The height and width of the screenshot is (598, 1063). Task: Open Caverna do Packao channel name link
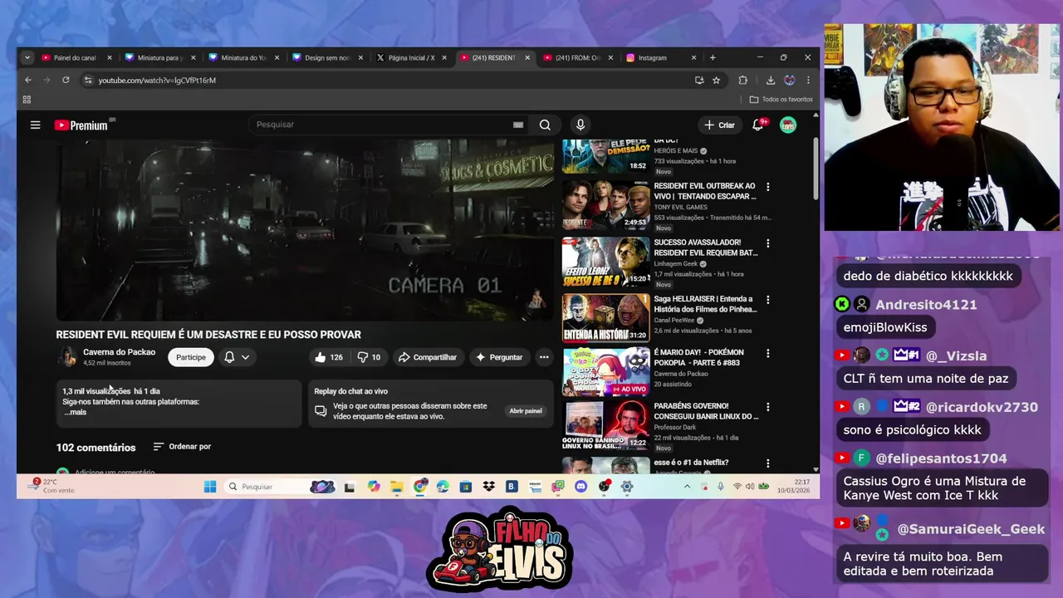point(119,352)
